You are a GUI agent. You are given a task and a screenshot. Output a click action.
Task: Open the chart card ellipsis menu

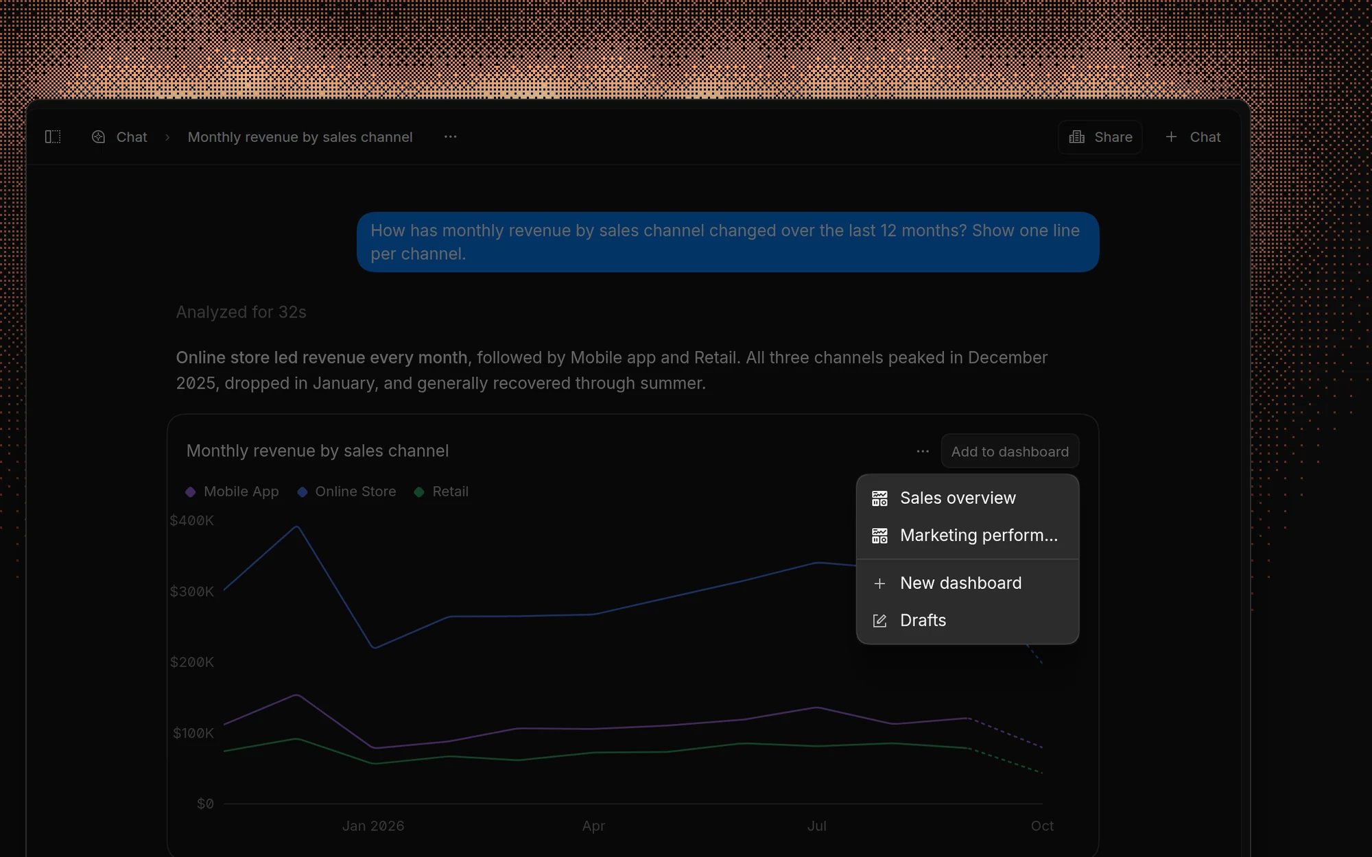(x=923, y=451)
